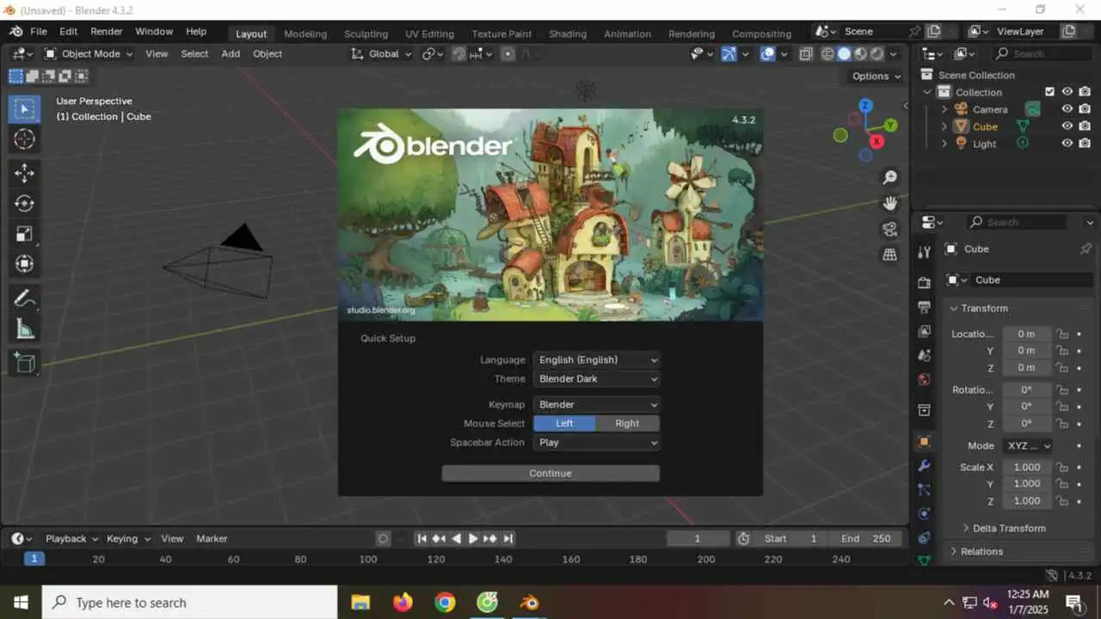The image size is (1101, 619).
Task: Open the Language dropdown
Action: (x=596, y=359)
